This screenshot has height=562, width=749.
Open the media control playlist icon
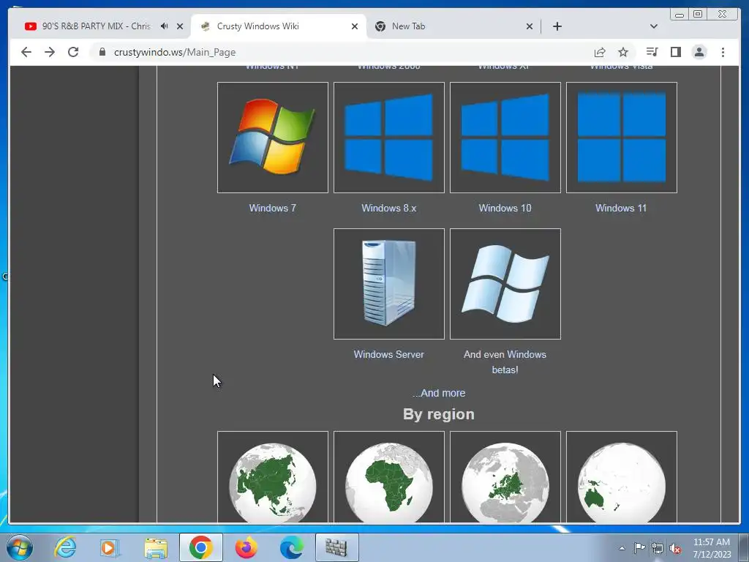click(x=652, y=52)
